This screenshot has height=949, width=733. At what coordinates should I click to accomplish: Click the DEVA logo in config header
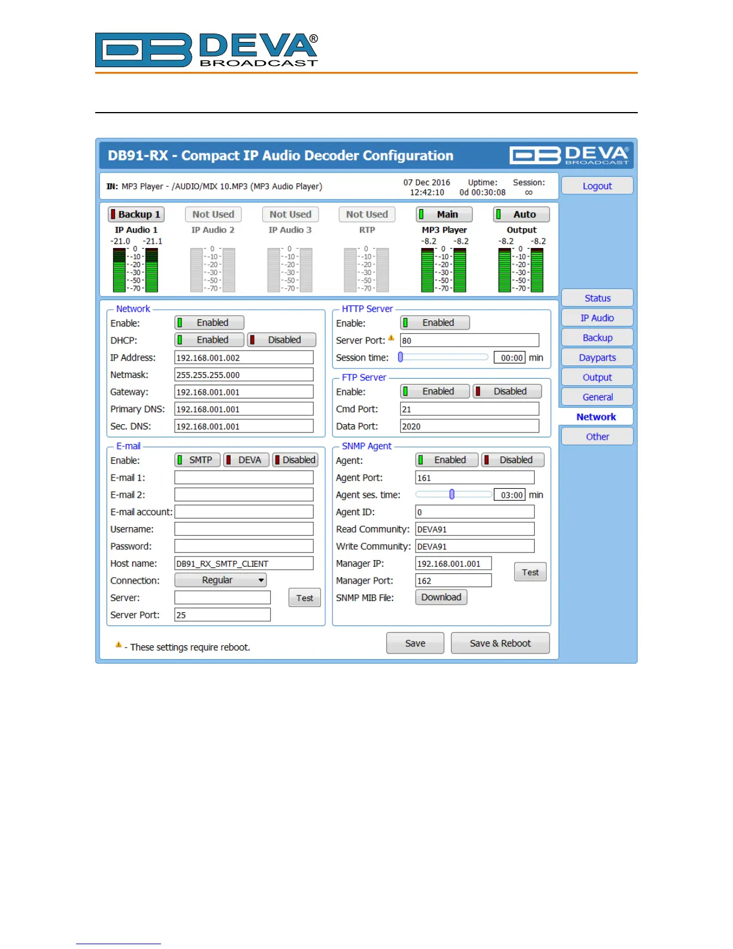click(570, 155)
